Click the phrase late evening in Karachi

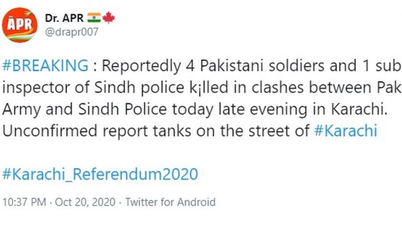coord(303,109)
